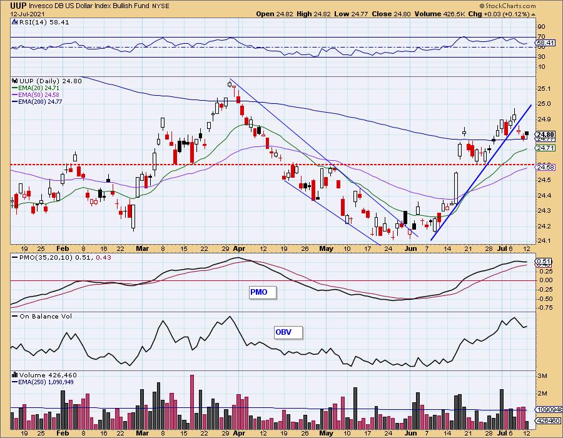Click the On Balance Vol legend text
The width and height of the screenshot is (563, 438).
tap(46, 316)
